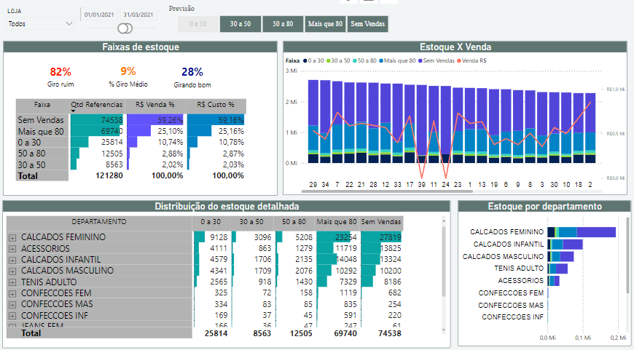Click the DEPARTAMENTO column header
The image size is (634, 350).
click(x=98, y=221)
